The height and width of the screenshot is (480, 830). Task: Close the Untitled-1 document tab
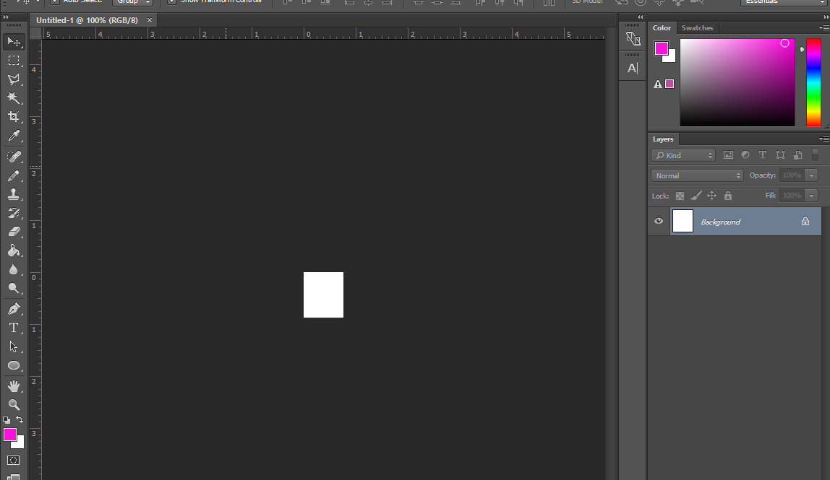pyautogui.click(x=149, y=20)
